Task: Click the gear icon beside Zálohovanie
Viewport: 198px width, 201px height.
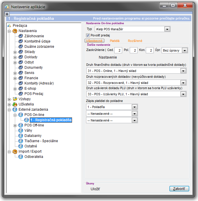Action: click(x=20, y=36)
